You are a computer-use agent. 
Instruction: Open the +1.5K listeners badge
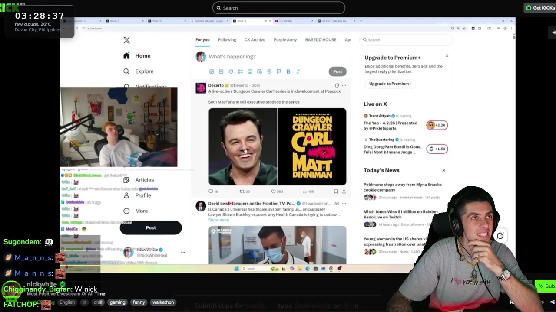coord(437,149)
